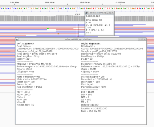Click the 'AS = 150' tag line

(86, 100)
